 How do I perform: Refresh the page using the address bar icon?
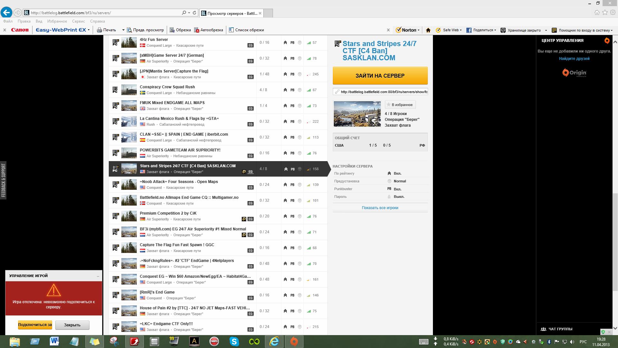click(x=194, y=13)
